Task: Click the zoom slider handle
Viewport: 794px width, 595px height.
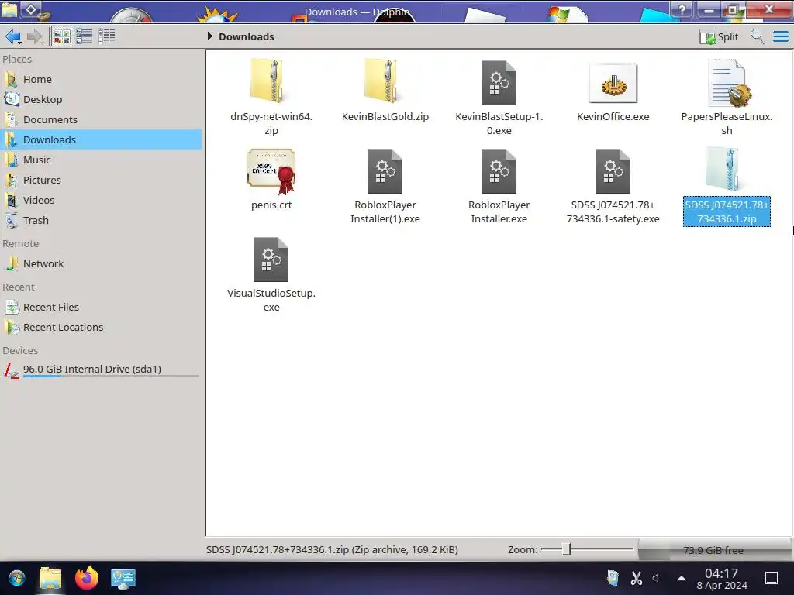Action: click(x=566, y=549)
